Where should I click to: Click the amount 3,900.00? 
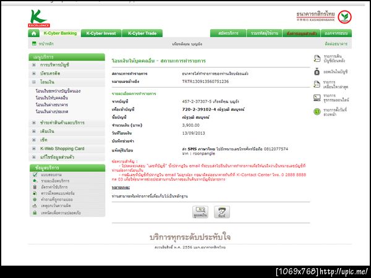pos(190,125)
